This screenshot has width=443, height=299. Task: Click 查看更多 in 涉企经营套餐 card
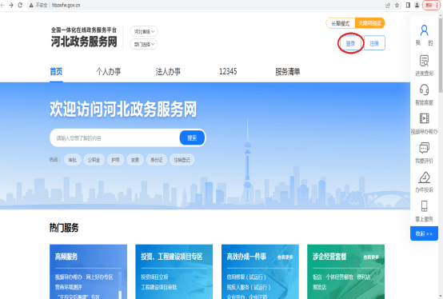(x=371, y=257)
